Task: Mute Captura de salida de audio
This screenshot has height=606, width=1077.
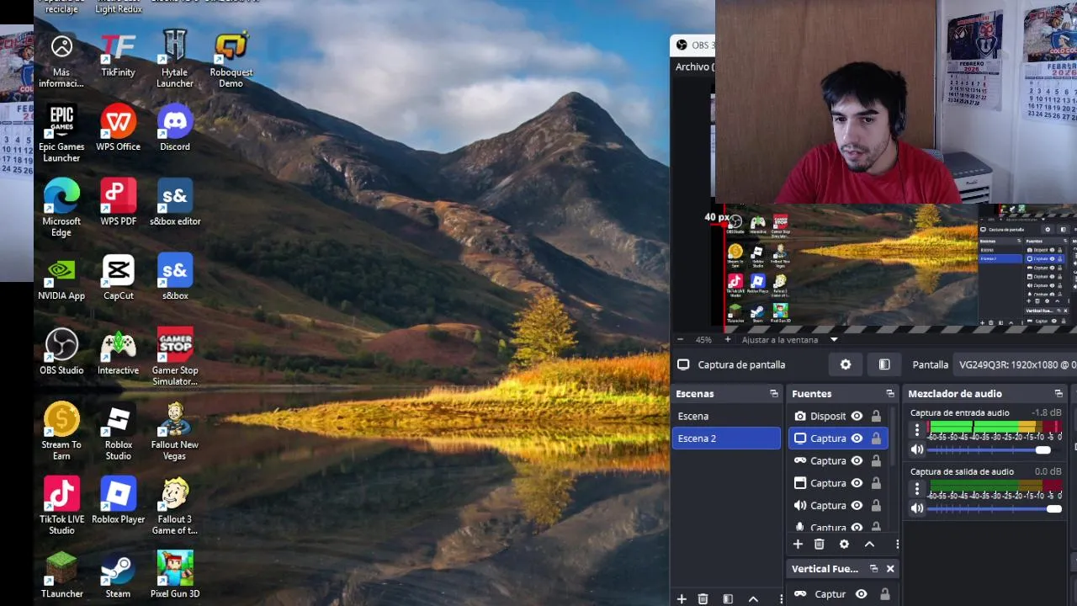Action: tap(917, 508)
